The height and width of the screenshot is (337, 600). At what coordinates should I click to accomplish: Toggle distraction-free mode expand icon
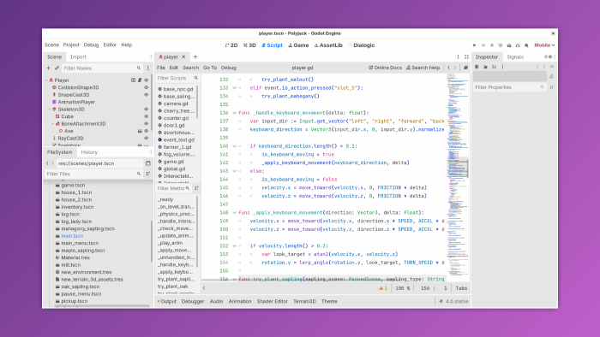tap(466, 56)
